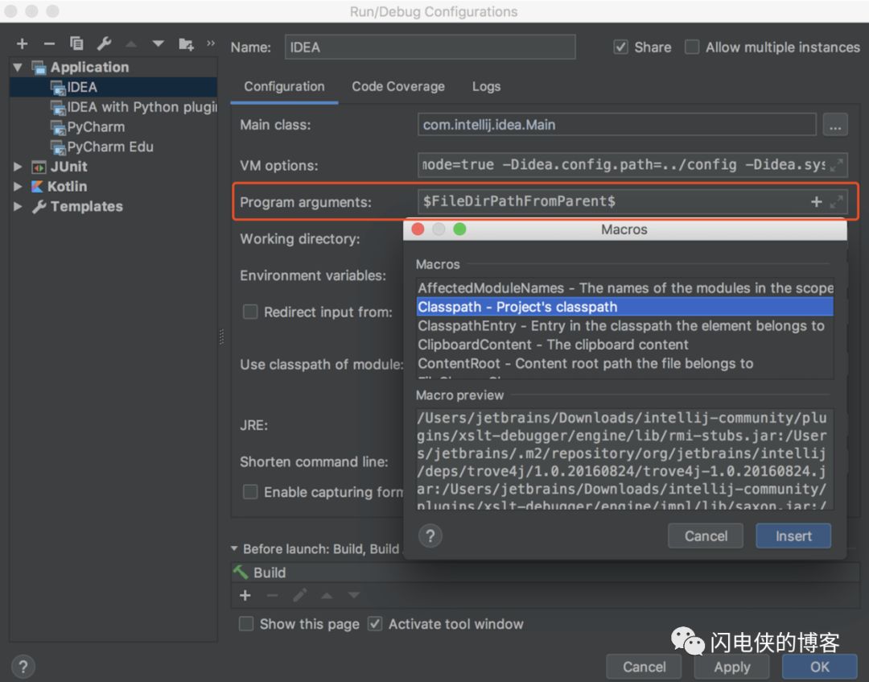Copy the selected configuration
869x682 pixels.
point(76,43)
